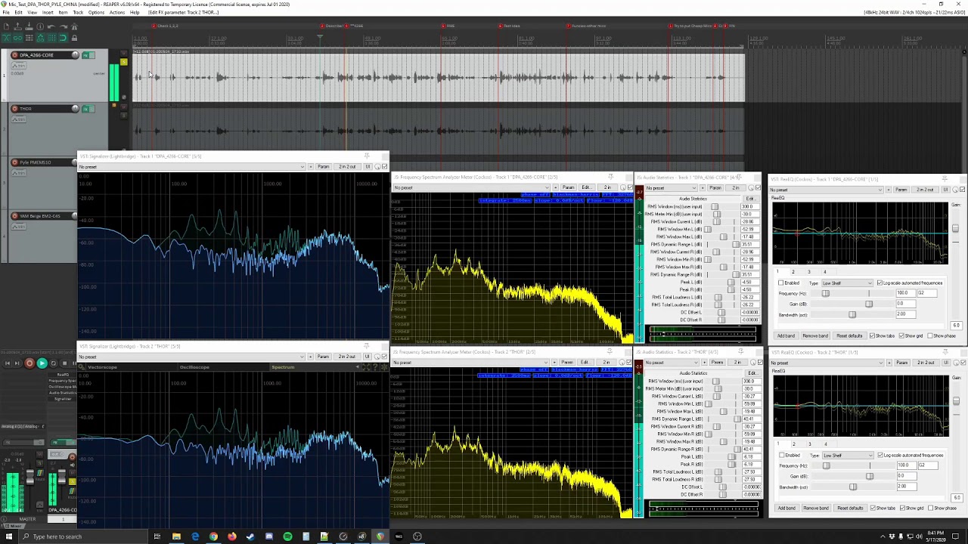The image size is (968, 544).
Task: Solo the THOR track
Action: [x=124, y=116]
